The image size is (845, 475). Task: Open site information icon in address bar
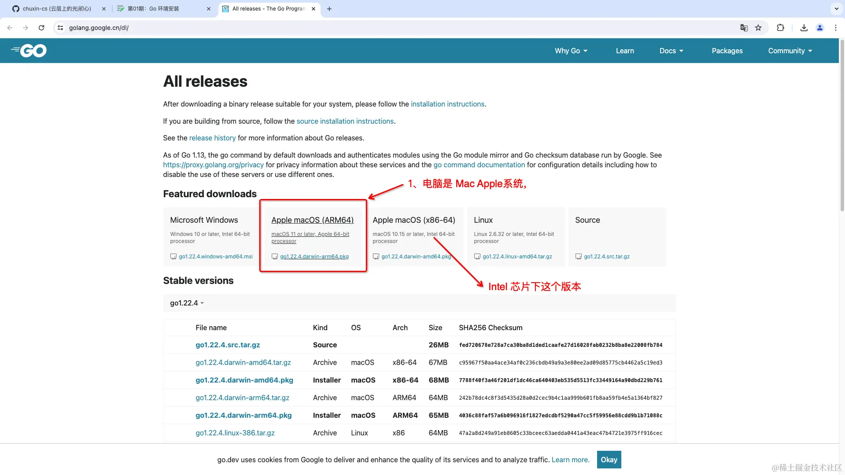(60, 28)
